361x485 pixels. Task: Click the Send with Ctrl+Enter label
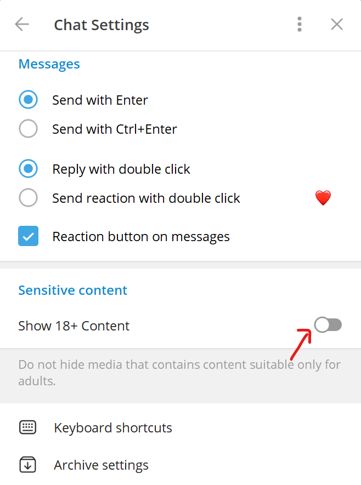click(x=115, y=129)
